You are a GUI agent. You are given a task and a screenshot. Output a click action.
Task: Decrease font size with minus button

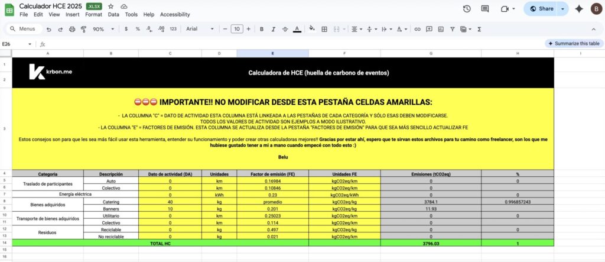click(225, 29)
